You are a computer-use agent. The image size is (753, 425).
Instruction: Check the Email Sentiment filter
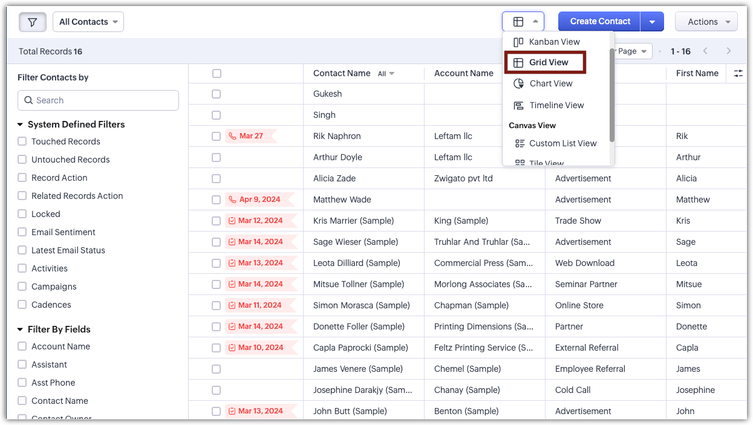[22, 232]
